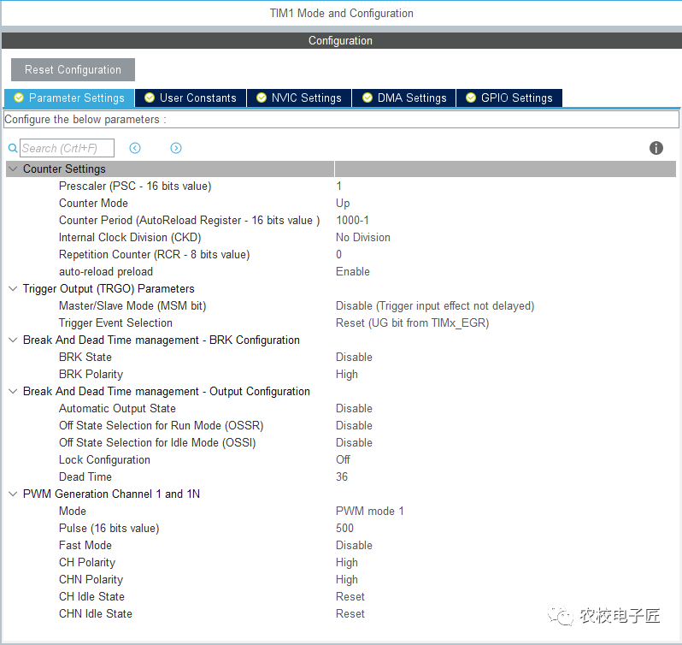Screen dimensions: 682x645
Task: Change CH Idle State Reset value
Action: click(x=350, y=597)
